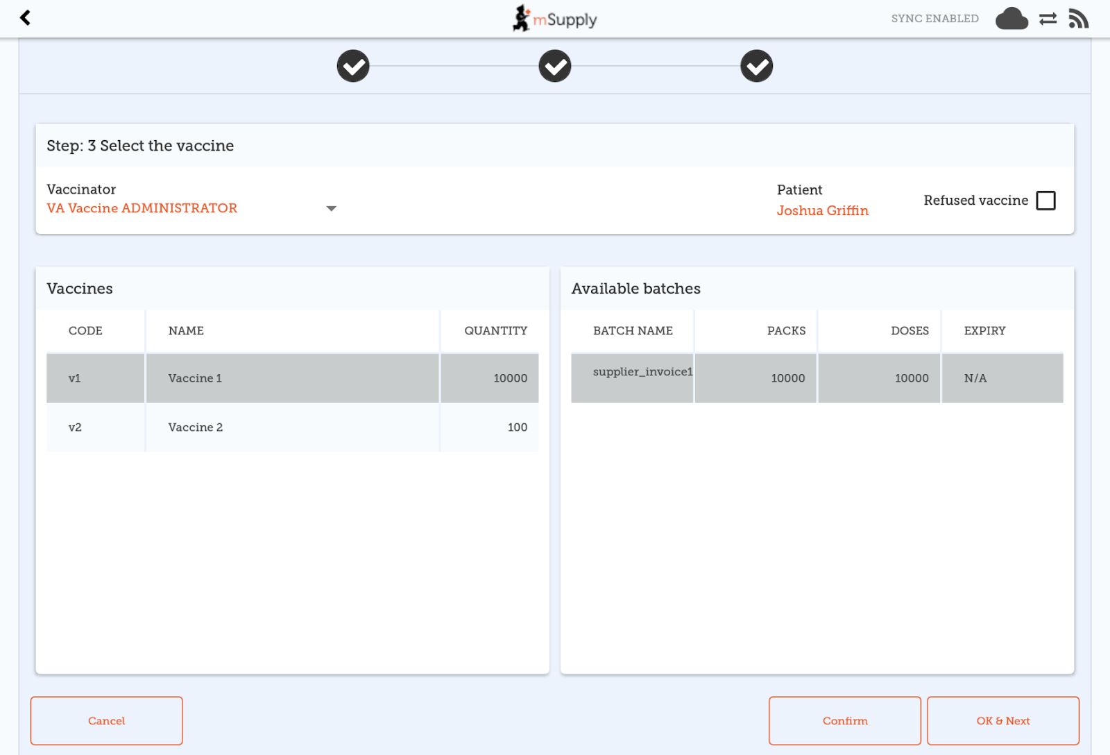
Task: Click the RSS-style broadcast icon
Action: tap(1078, 19)
